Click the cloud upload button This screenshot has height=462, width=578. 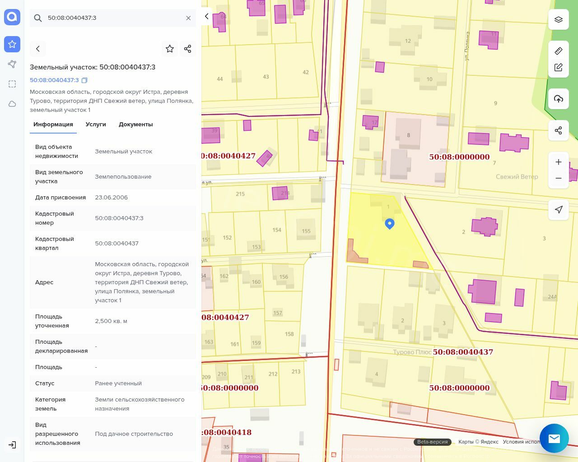[559, 99]
